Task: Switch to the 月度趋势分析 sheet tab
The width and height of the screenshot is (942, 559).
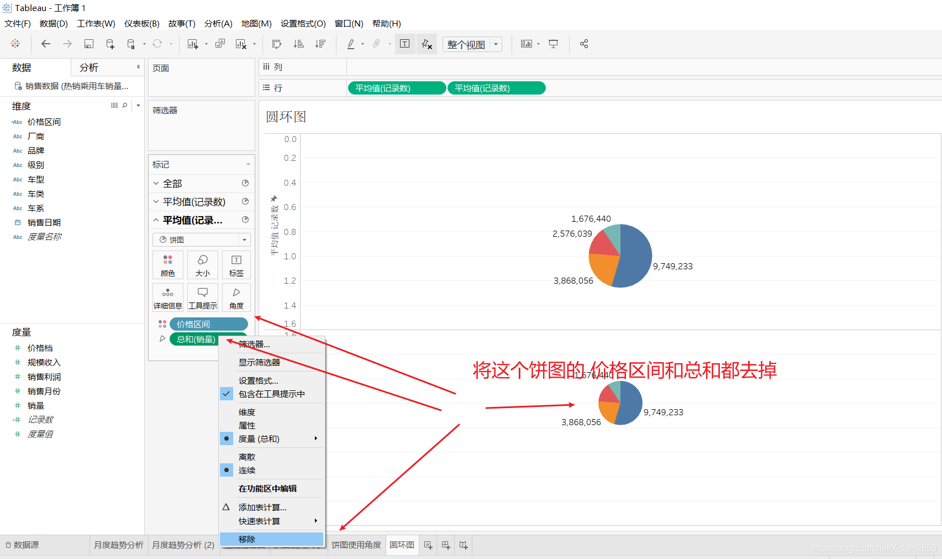Action: coord(118,545)
